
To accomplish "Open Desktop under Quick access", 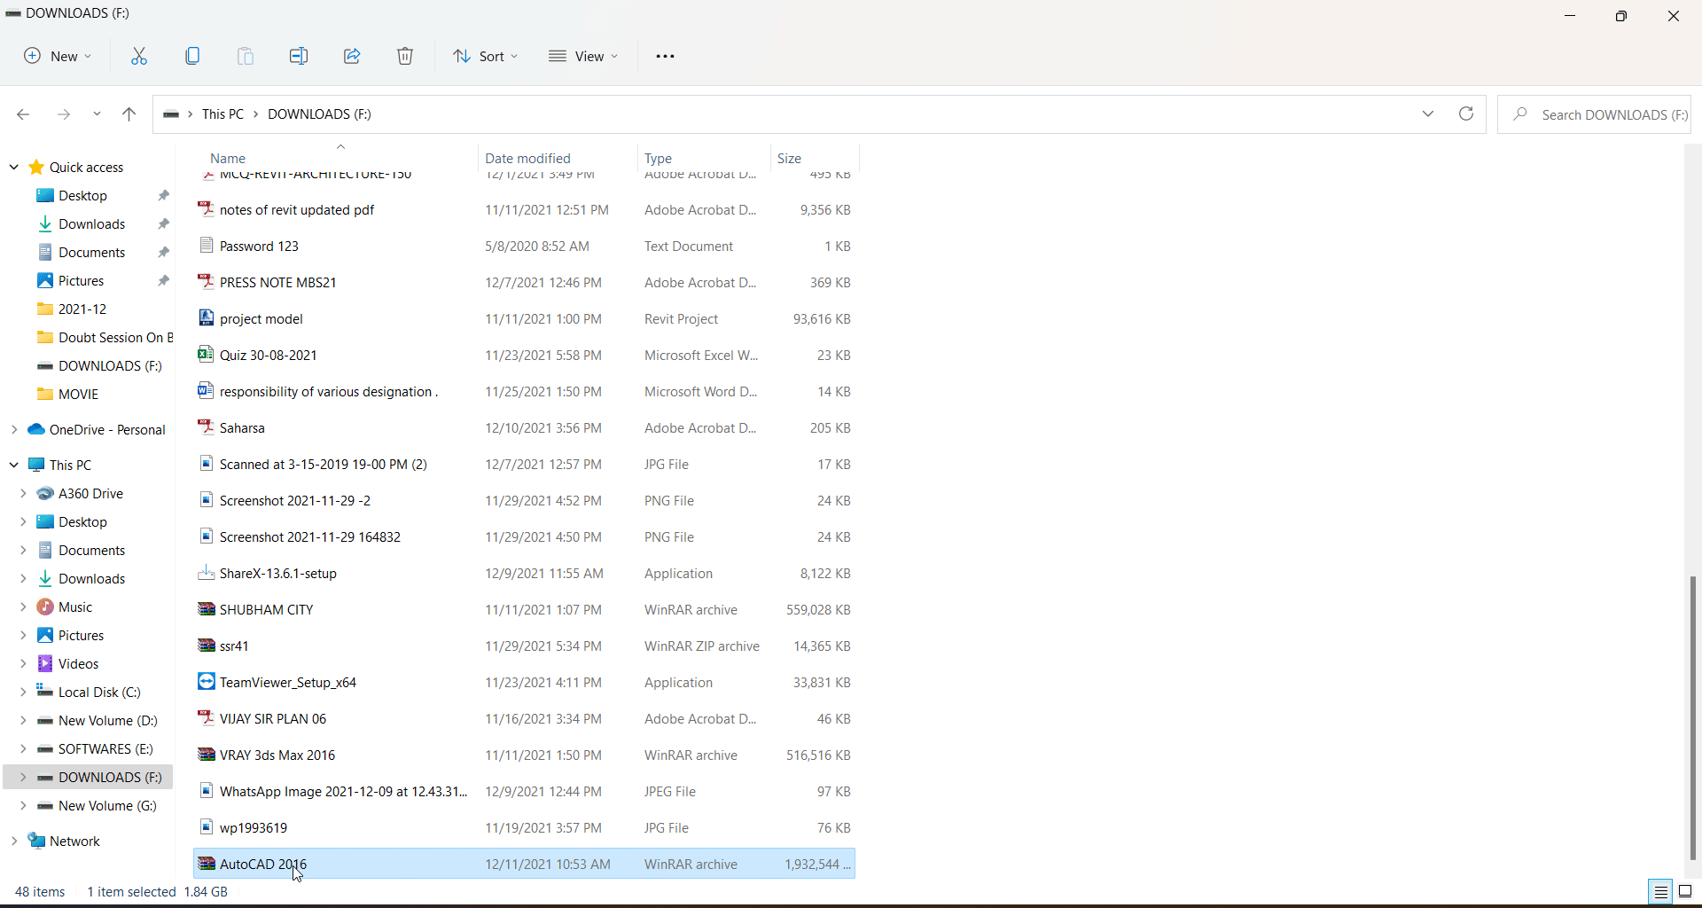I will point(83,195).
